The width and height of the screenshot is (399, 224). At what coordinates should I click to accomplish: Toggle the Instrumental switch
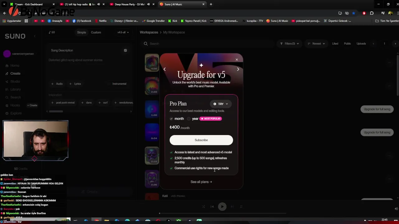[119, 84]
